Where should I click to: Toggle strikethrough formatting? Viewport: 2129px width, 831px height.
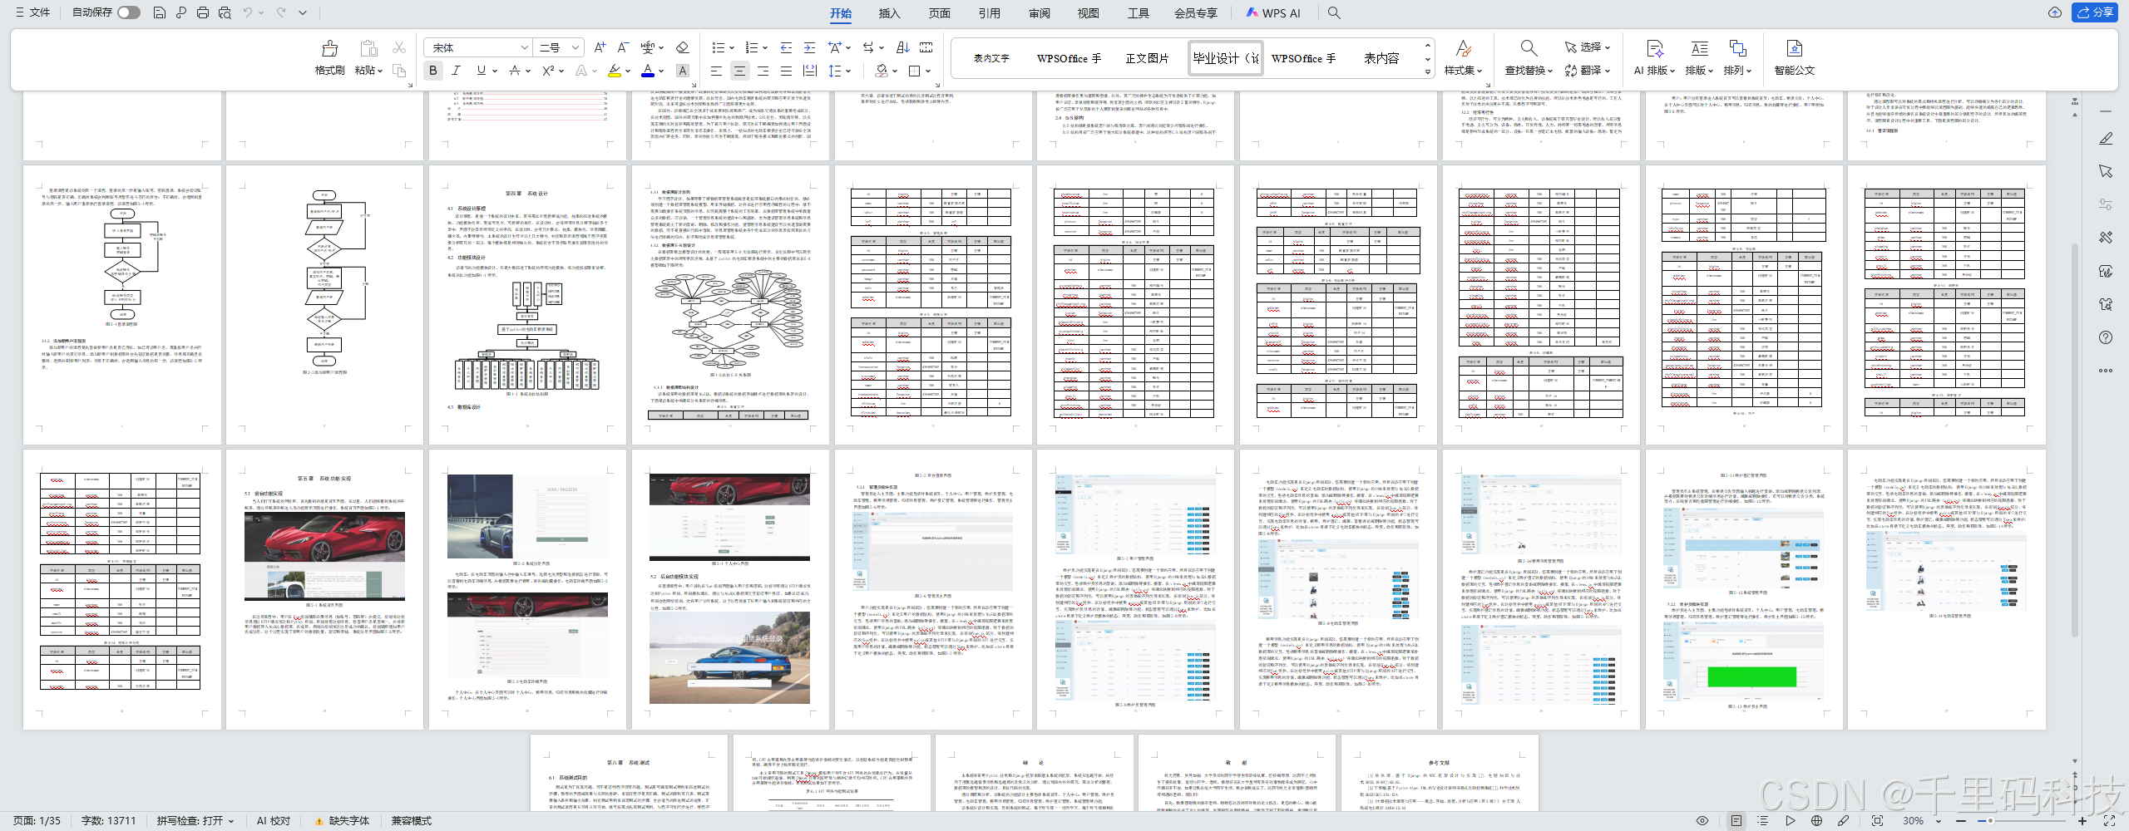tap(516, 71)
